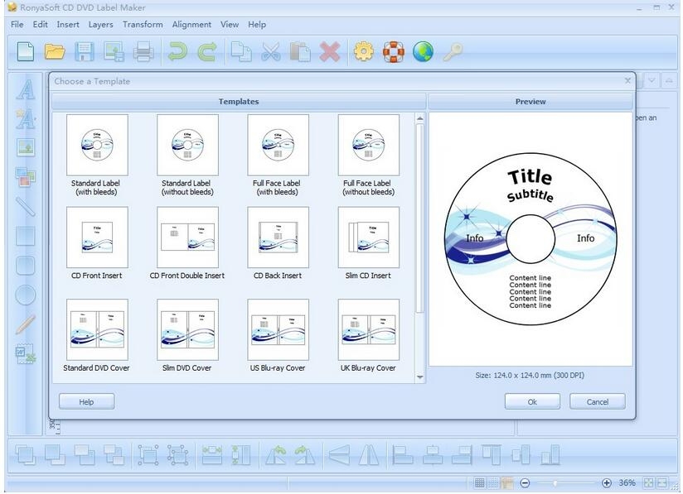The width and height of the screenshot is (683, 494).
Task: Open a file using the folder icon
Action: [55, 52]
